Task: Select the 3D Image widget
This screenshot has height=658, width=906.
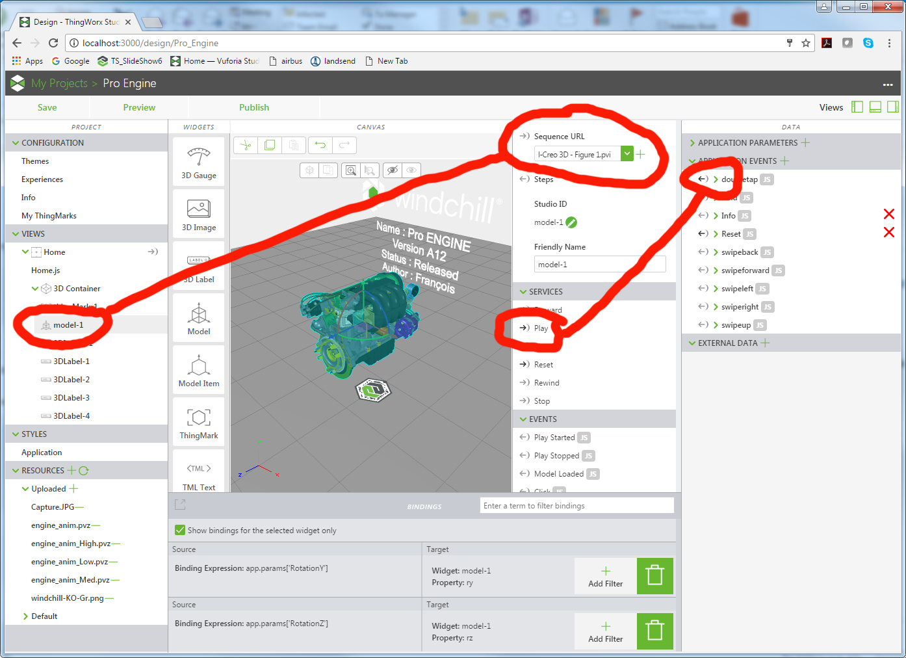Action: coord(199,214)
